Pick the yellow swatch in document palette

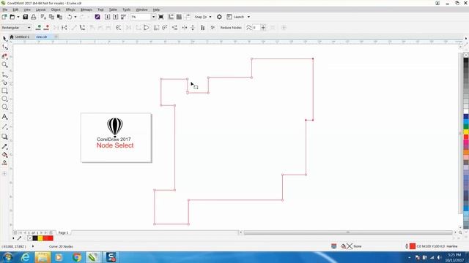[40, 238]
